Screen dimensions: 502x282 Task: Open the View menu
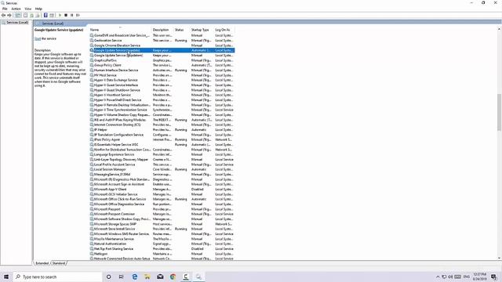point(28,9)
